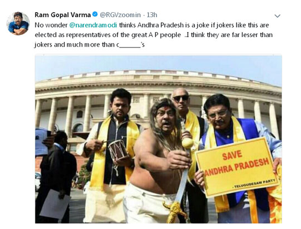Open the @narendramodi mention link
Viewport: 301px width, 229px height.
click(93, 25)
